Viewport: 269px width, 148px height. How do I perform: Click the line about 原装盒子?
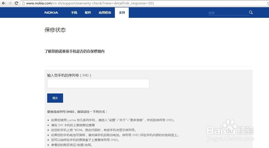point(85,140)
